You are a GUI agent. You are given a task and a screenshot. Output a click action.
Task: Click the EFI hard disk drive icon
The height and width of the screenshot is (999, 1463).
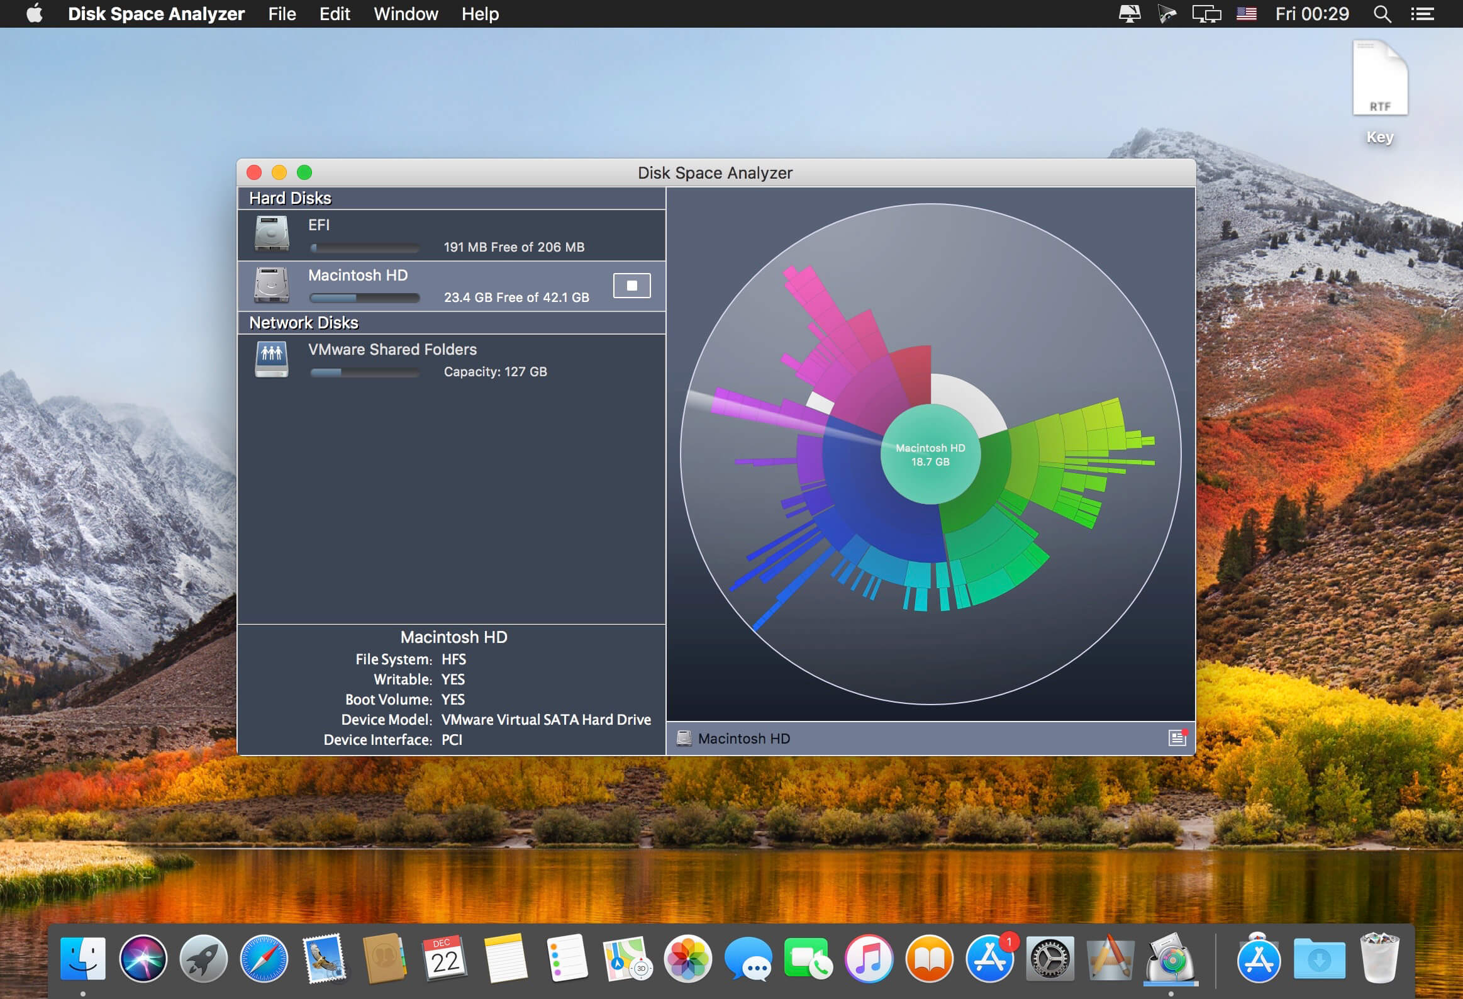(x=271, y=233)
